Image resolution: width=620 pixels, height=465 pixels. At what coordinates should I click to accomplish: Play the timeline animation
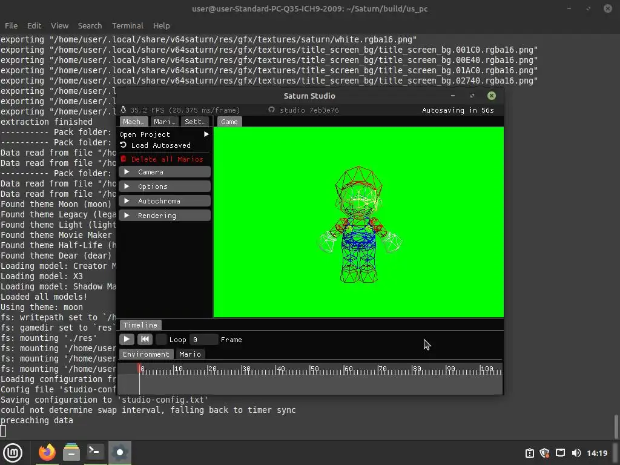127,339
